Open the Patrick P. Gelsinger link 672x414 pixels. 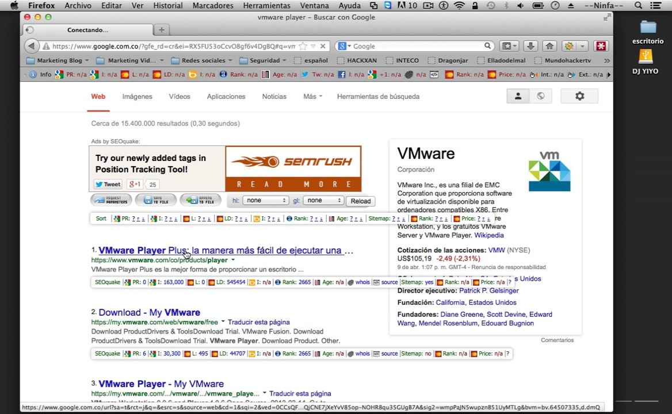coord(488,291)
